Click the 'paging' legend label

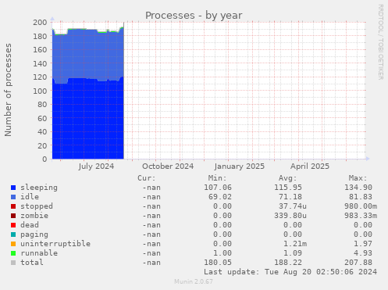(x=34, y=235)
